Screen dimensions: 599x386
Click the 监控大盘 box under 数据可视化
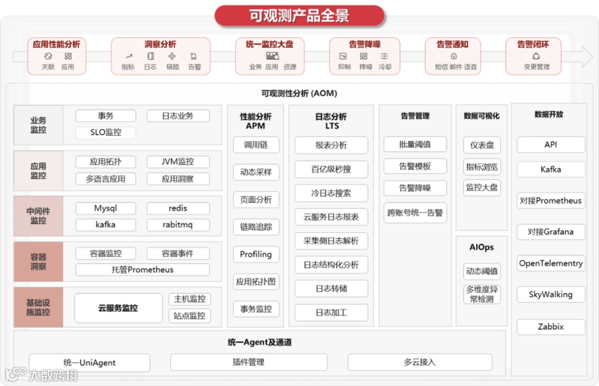[482, 188]
